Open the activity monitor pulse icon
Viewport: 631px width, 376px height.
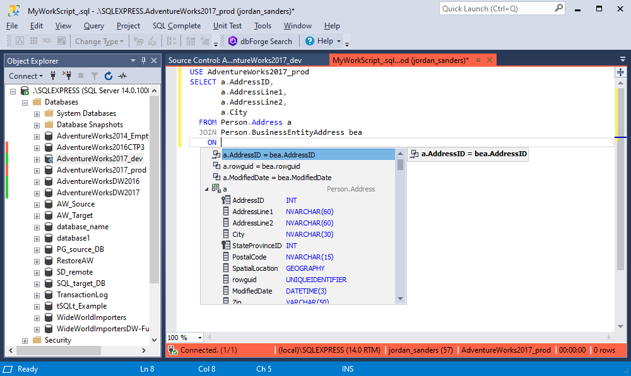point(122,76)
